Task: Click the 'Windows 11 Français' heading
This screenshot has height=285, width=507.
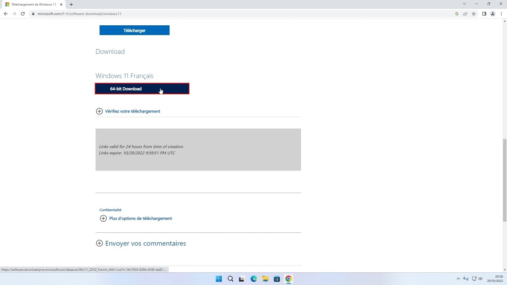Action: coord(124,76)
